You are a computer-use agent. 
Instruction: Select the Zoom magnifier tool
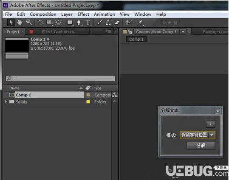point(29,22)
